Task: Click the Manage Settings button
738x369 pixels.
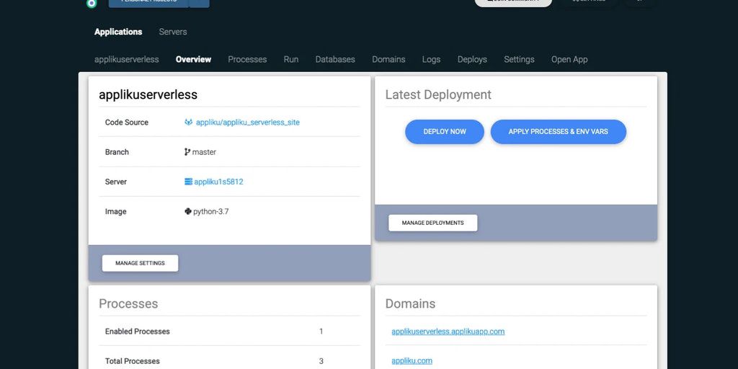Action: tap(140, 263)
